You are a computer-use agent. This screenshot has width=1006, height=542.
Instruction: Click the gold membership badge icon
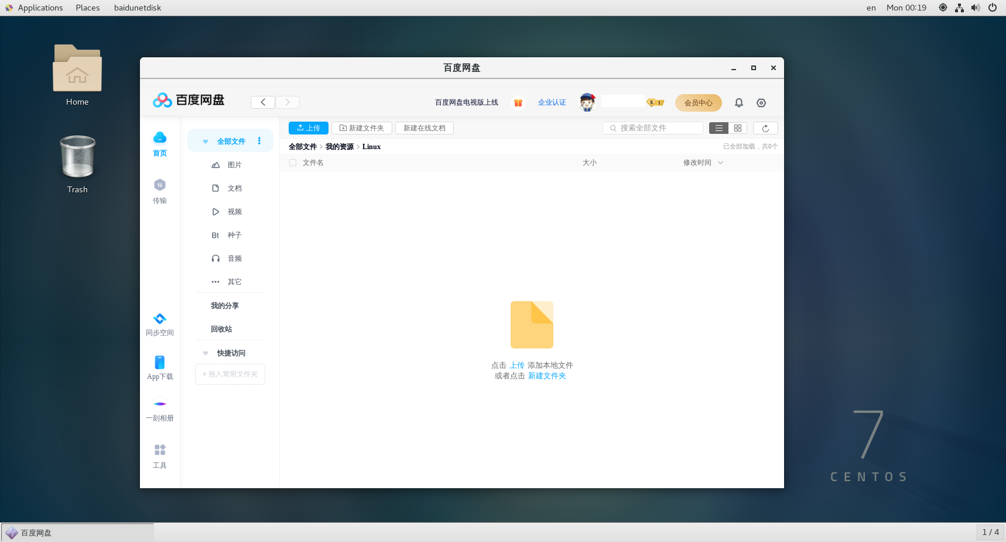click(x=655, y=102)
